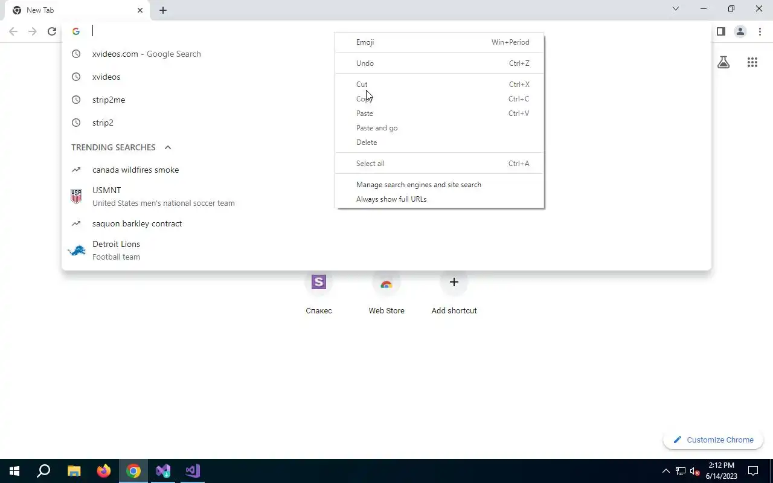Choose Paste from context menu
The image size is (773, 483).
(440, 114)
